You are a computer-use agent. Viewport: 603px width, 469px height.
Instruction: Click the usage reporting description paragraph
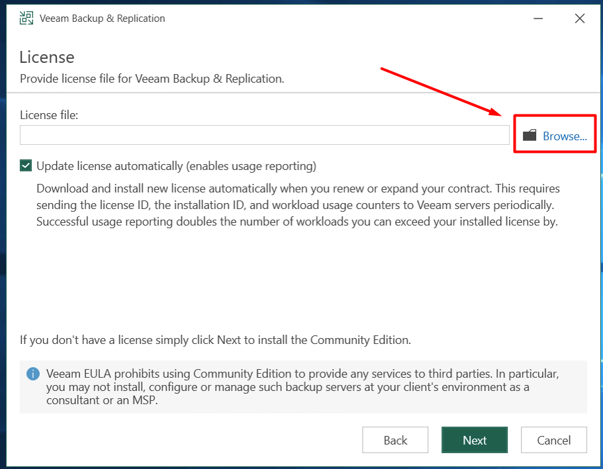tap(298, 205)
